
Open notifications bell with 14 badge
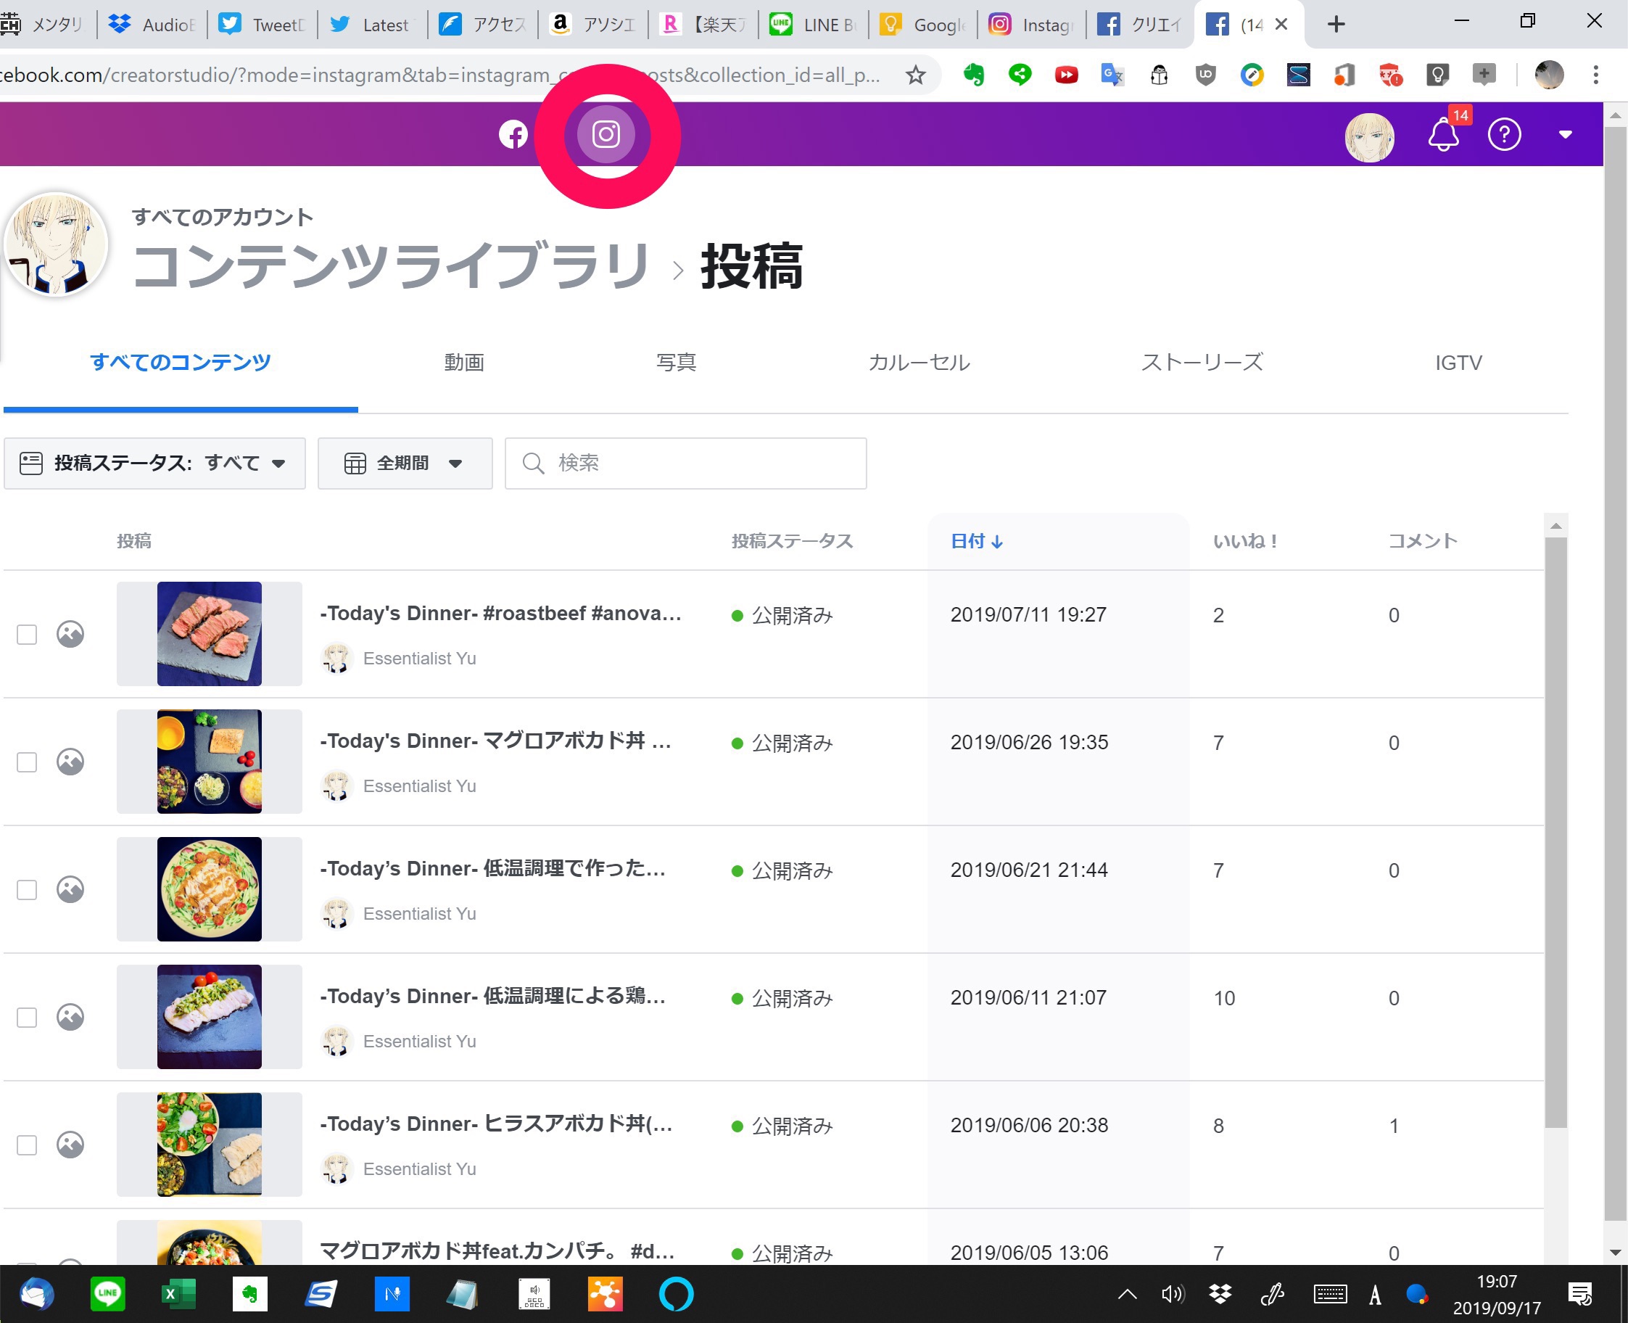point(1442,135)
